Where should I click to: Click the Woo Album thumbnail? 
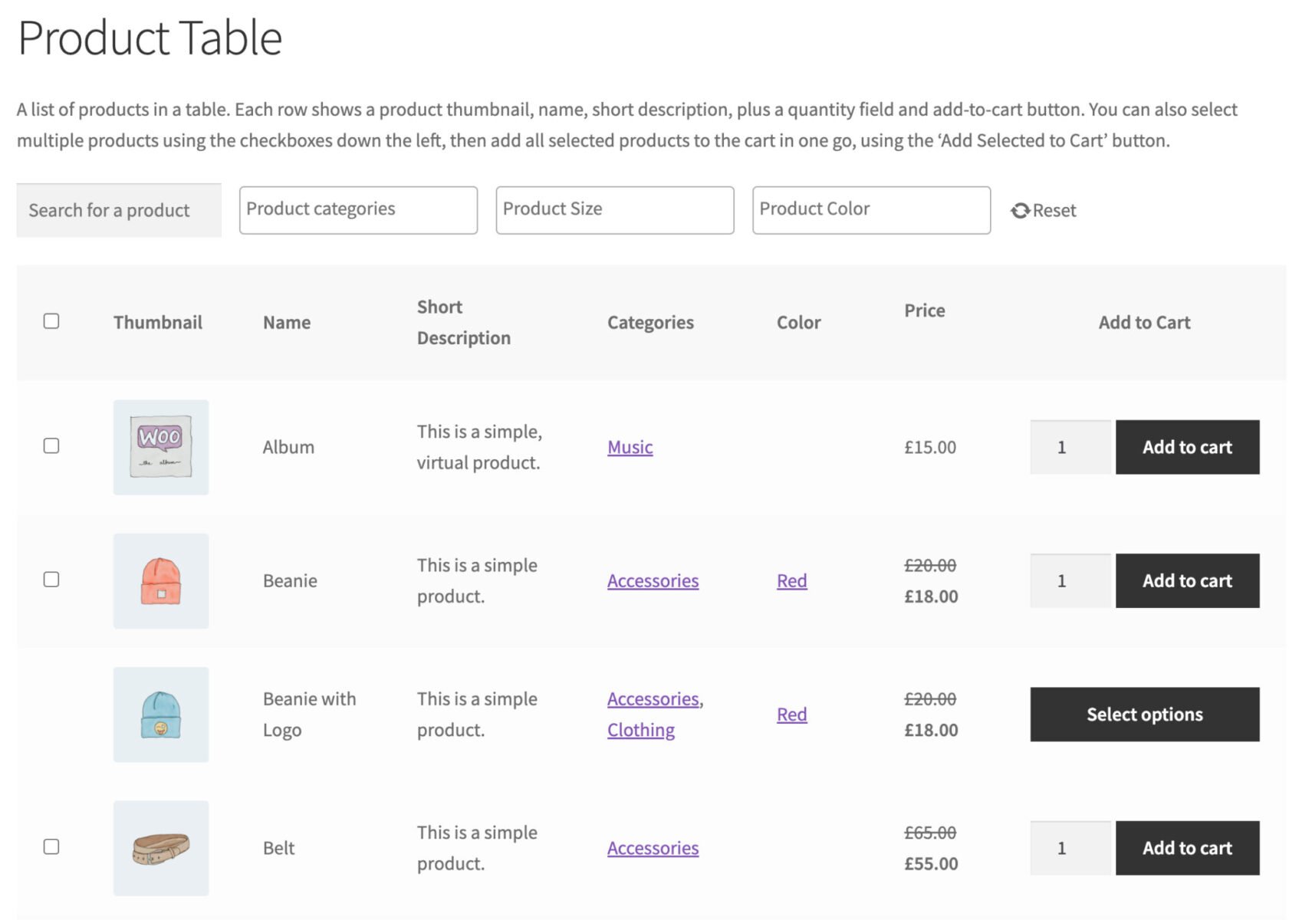click(160, 447)
